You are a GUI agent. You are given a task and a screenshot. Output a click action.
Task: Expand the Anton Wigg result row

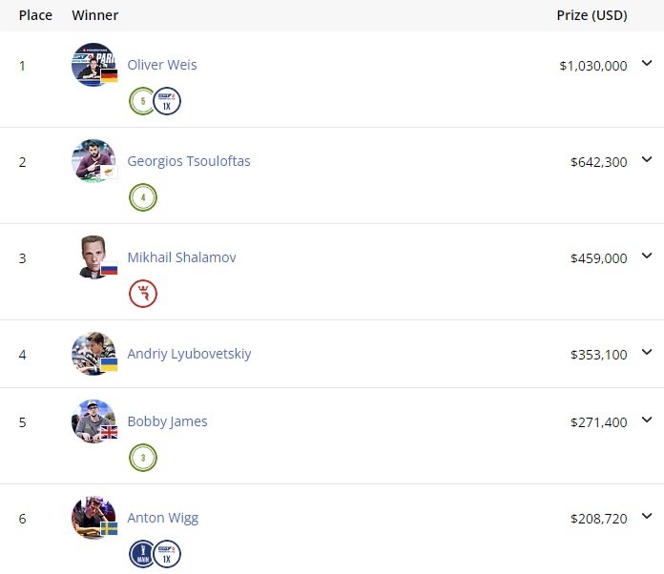[648, 517]
